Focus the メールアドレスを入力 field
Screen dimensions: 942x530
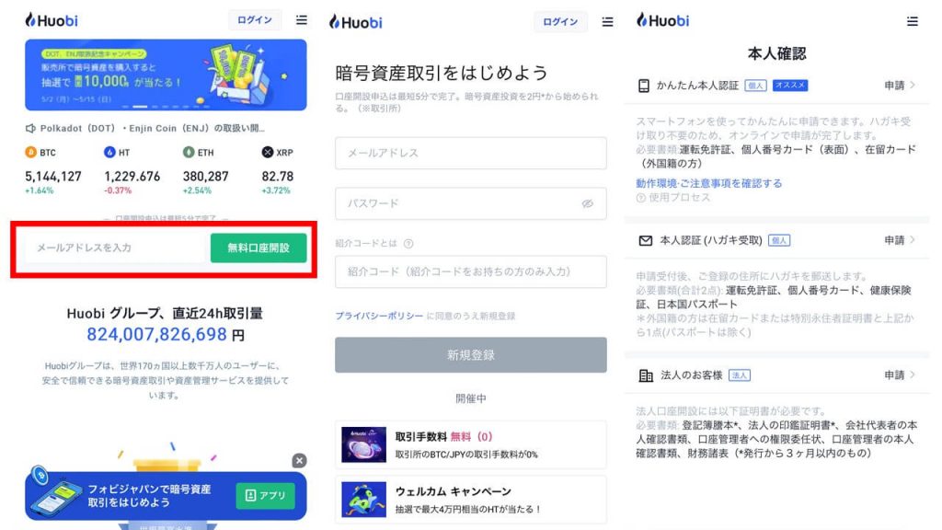[x=117, y=248]
